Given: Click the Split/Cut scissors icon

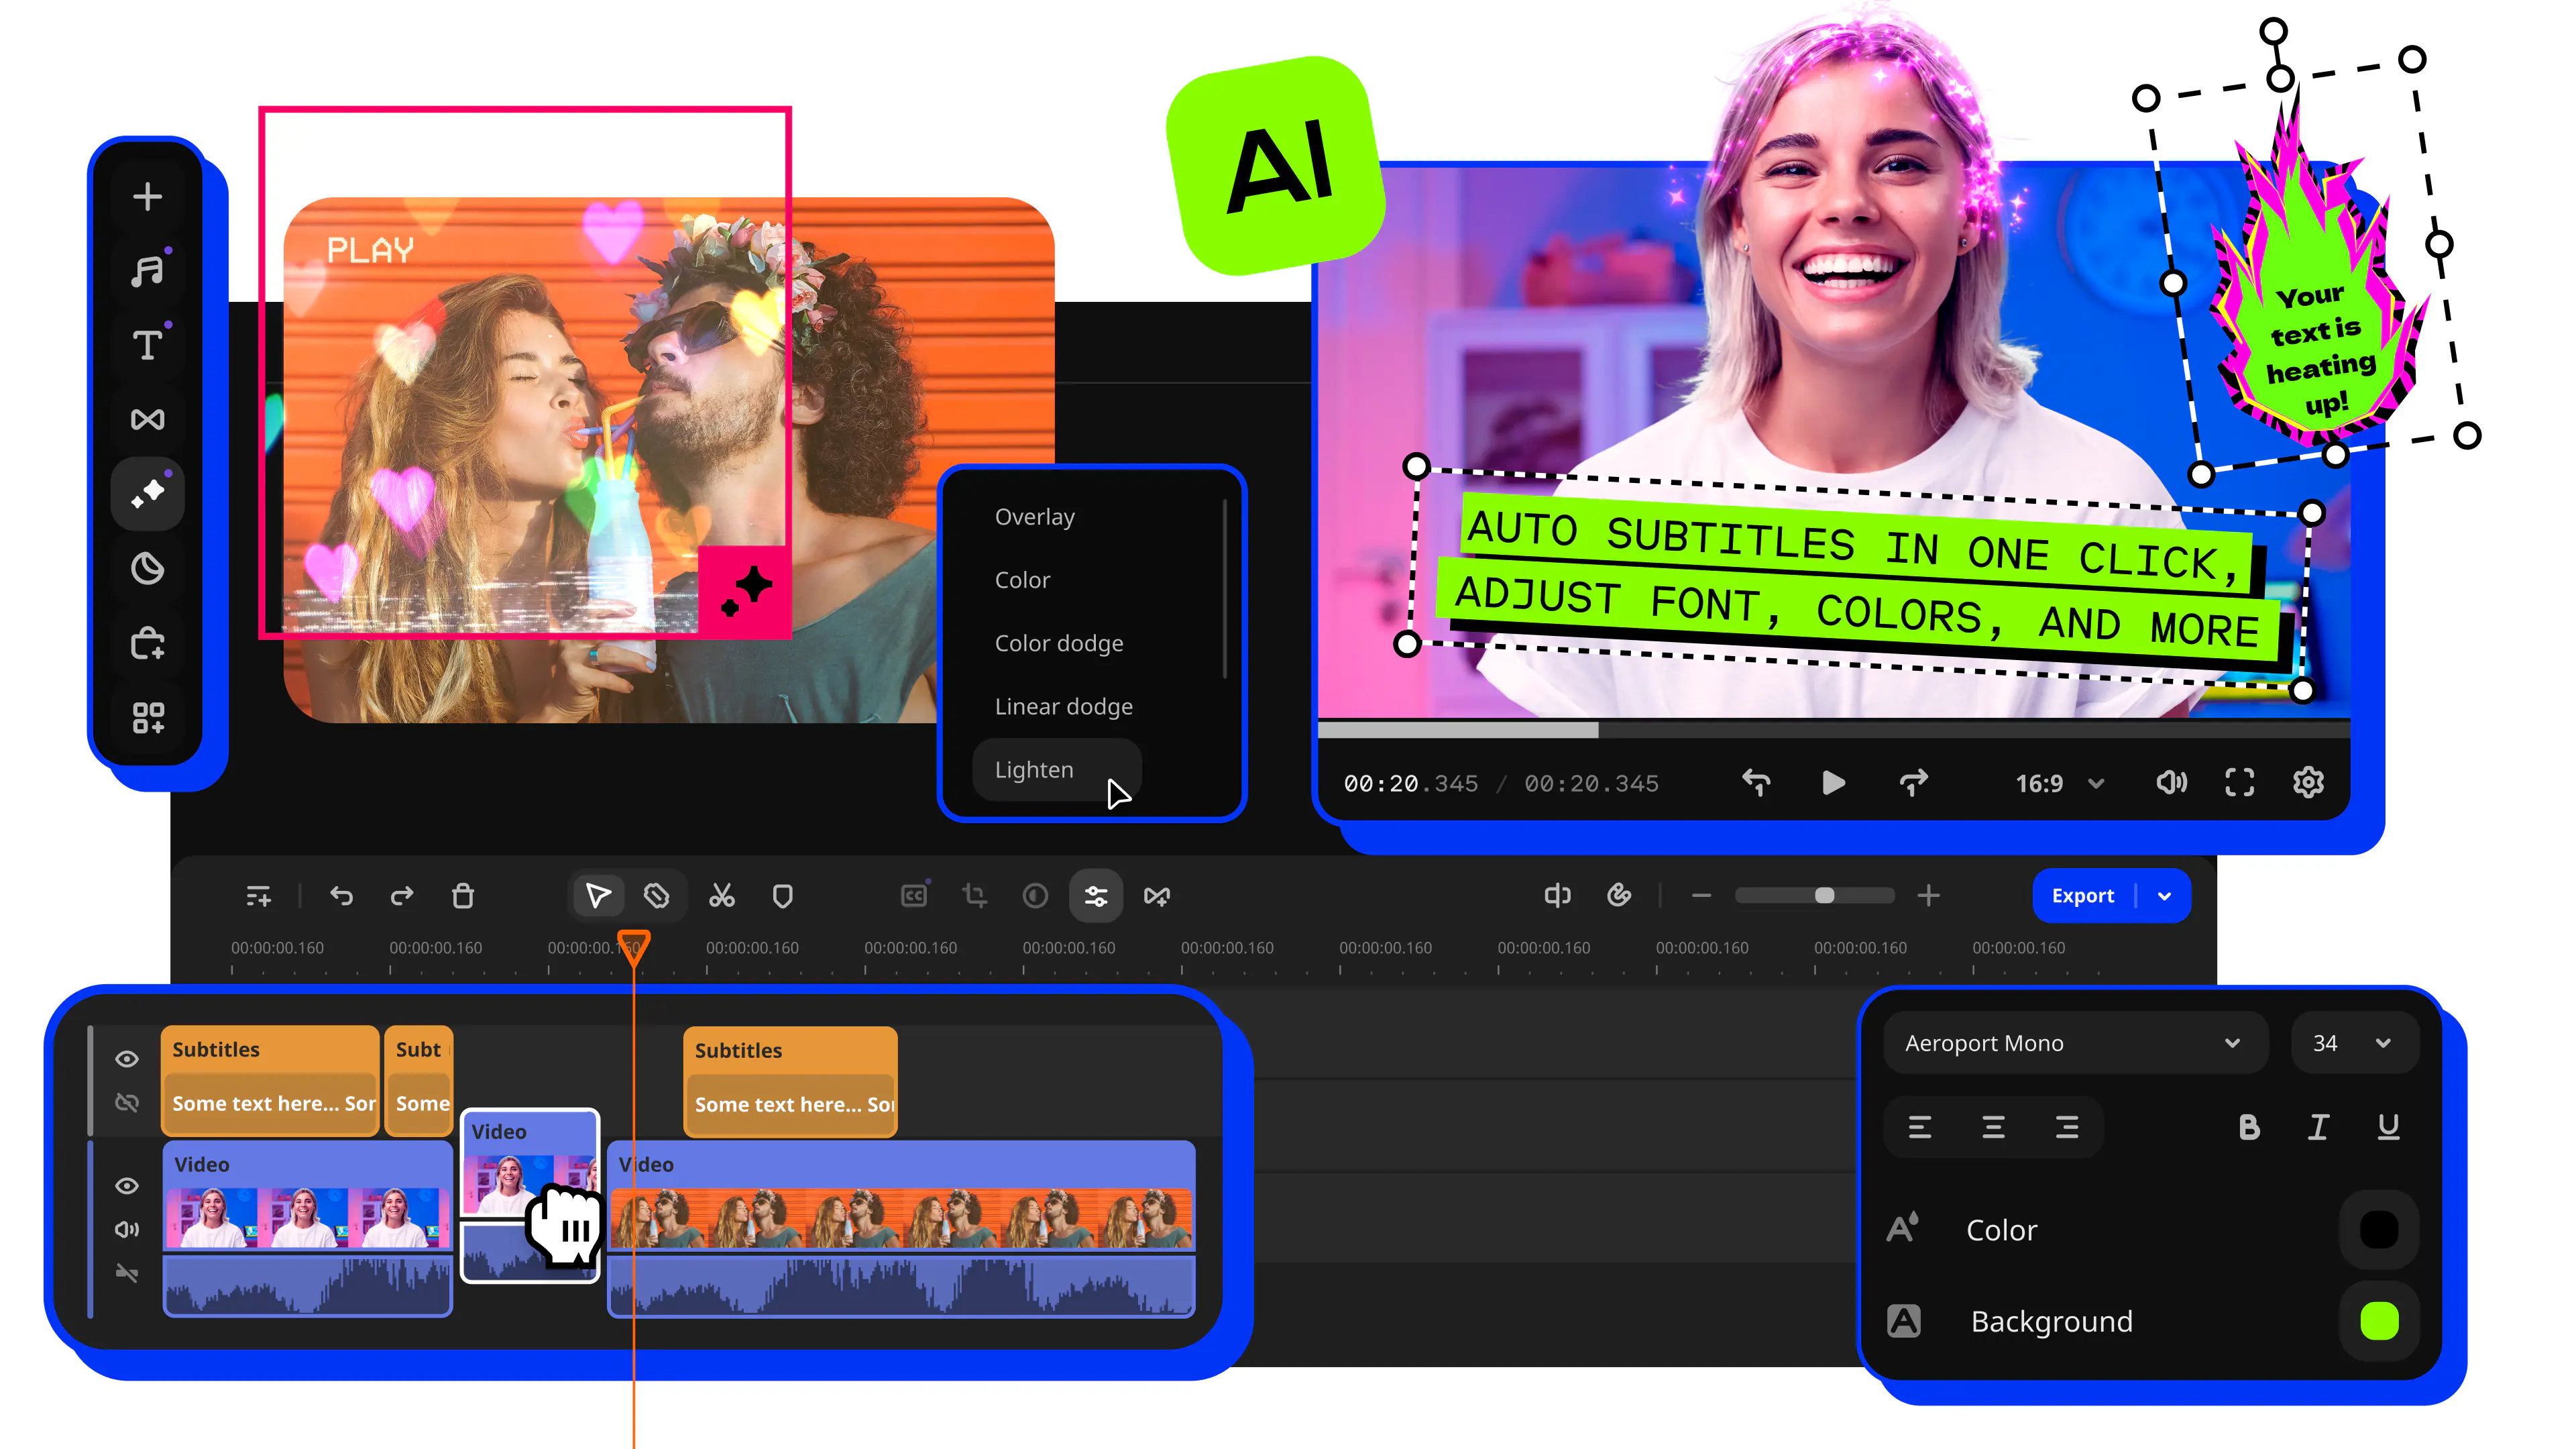Looking at the screenshot, I should (x=722, y=896).
